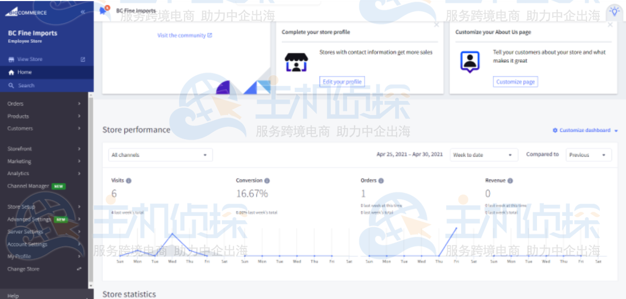Expand the Storefront menu chevron

pyautogui.click(x=79, y=149)
